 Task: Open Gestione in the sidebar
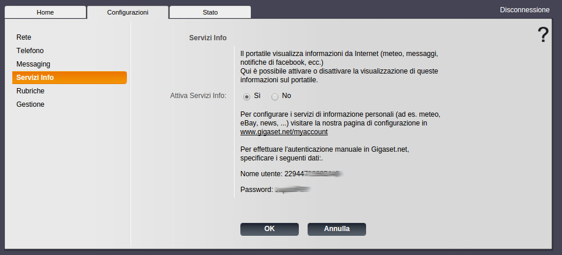click(x=30, y=104)
